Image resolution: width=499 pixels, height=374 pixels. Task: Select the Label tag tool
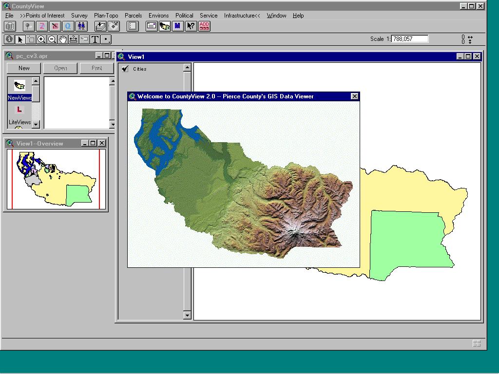(x=84, y=39)
